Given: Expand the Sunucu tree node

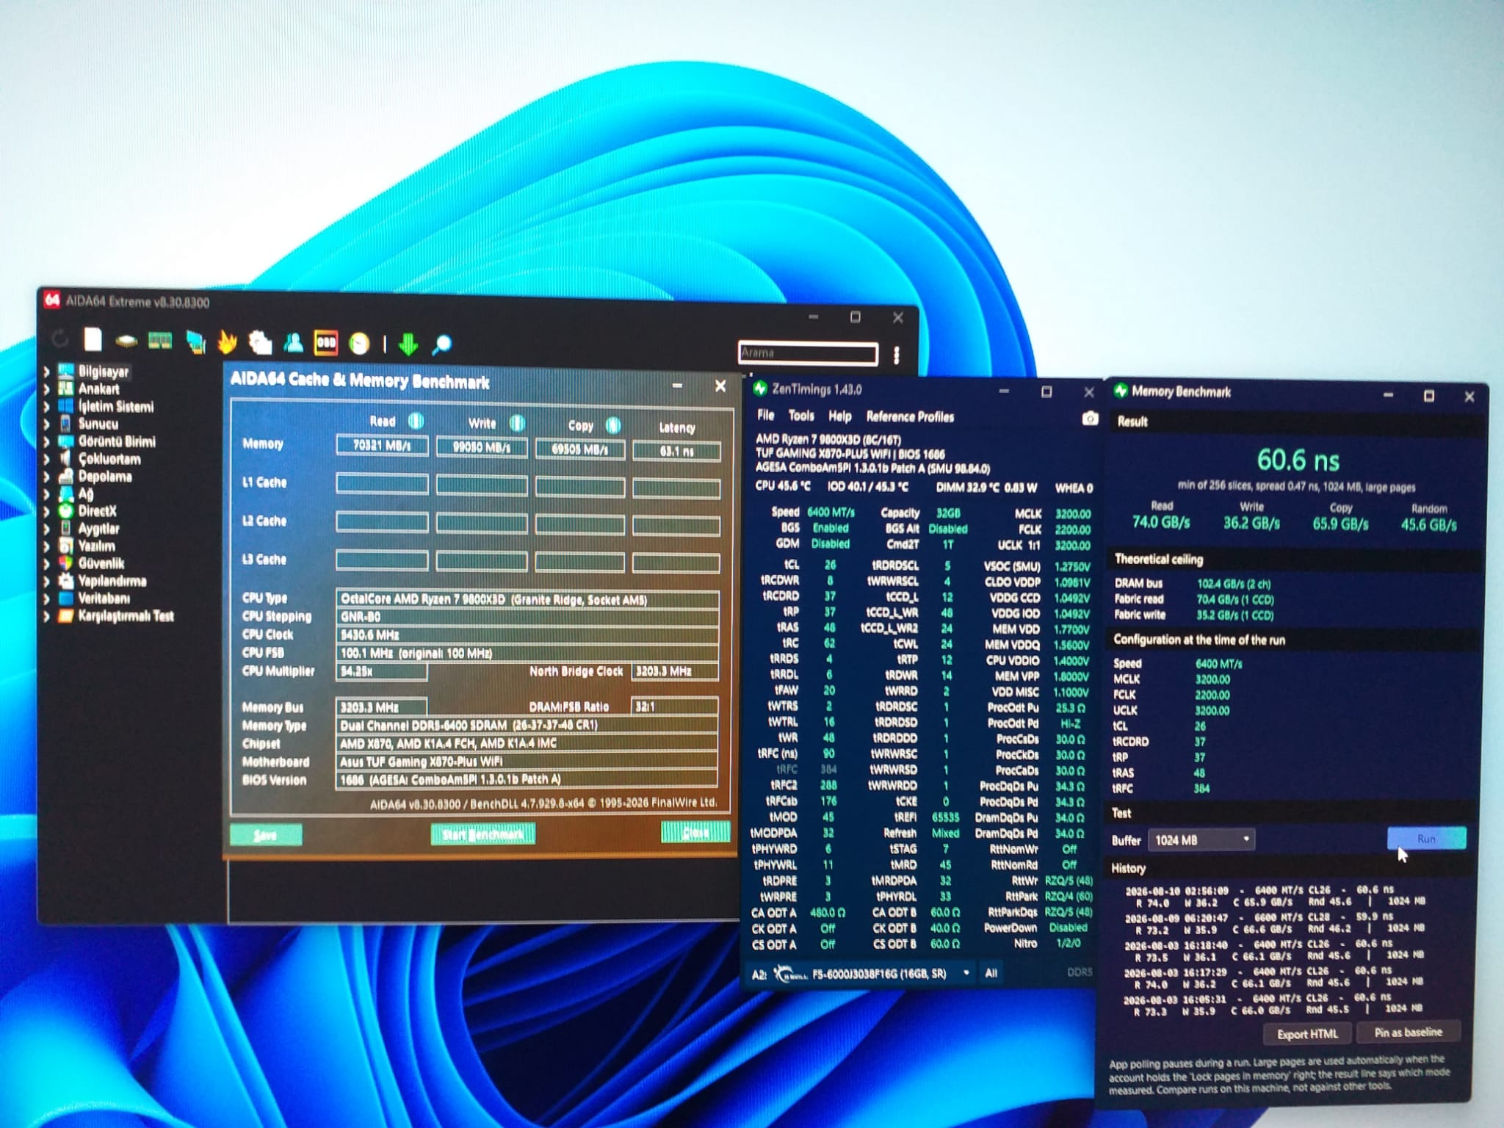Looking at the screenshot, I should 47,424.
